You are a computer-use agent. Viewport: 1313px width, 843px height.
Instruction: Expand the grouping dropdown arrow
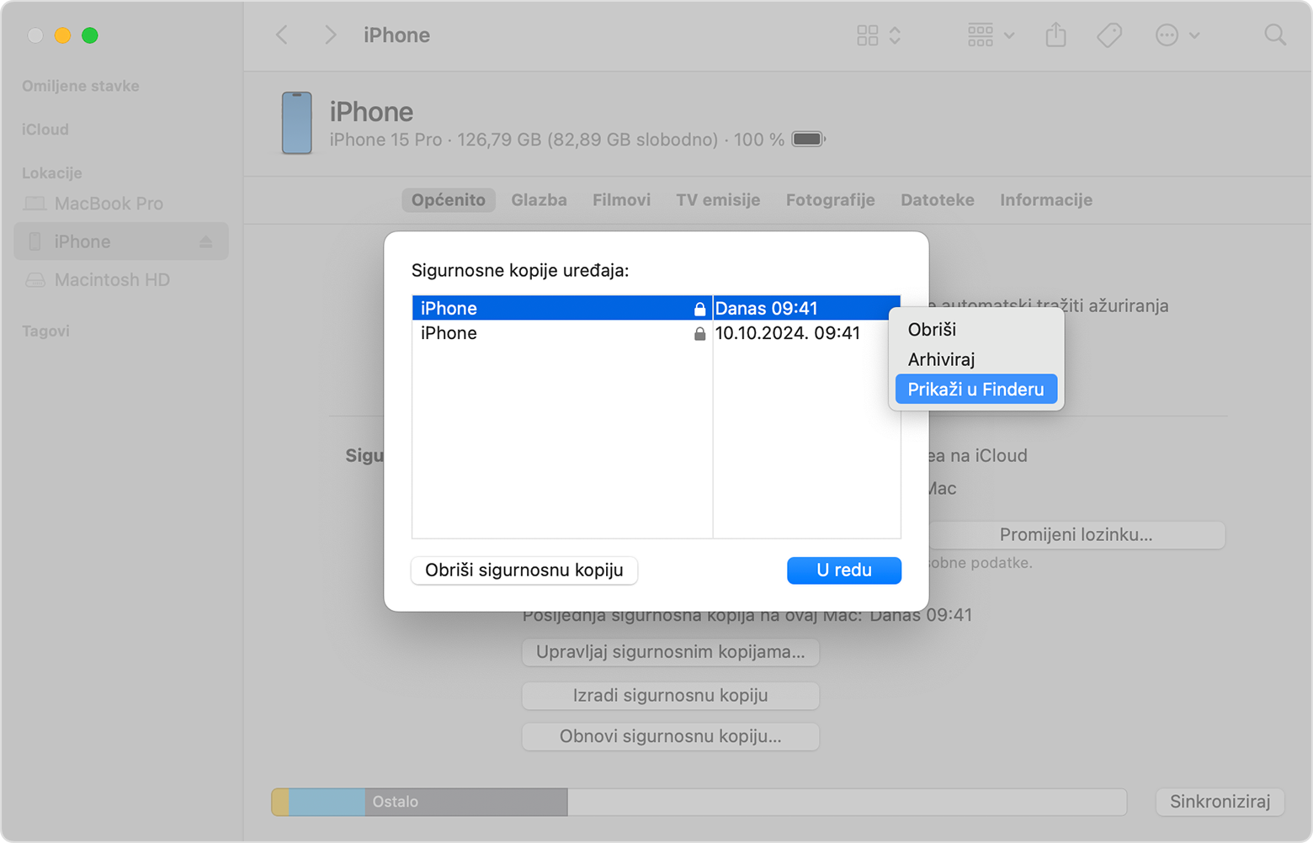click(1009, 35)
